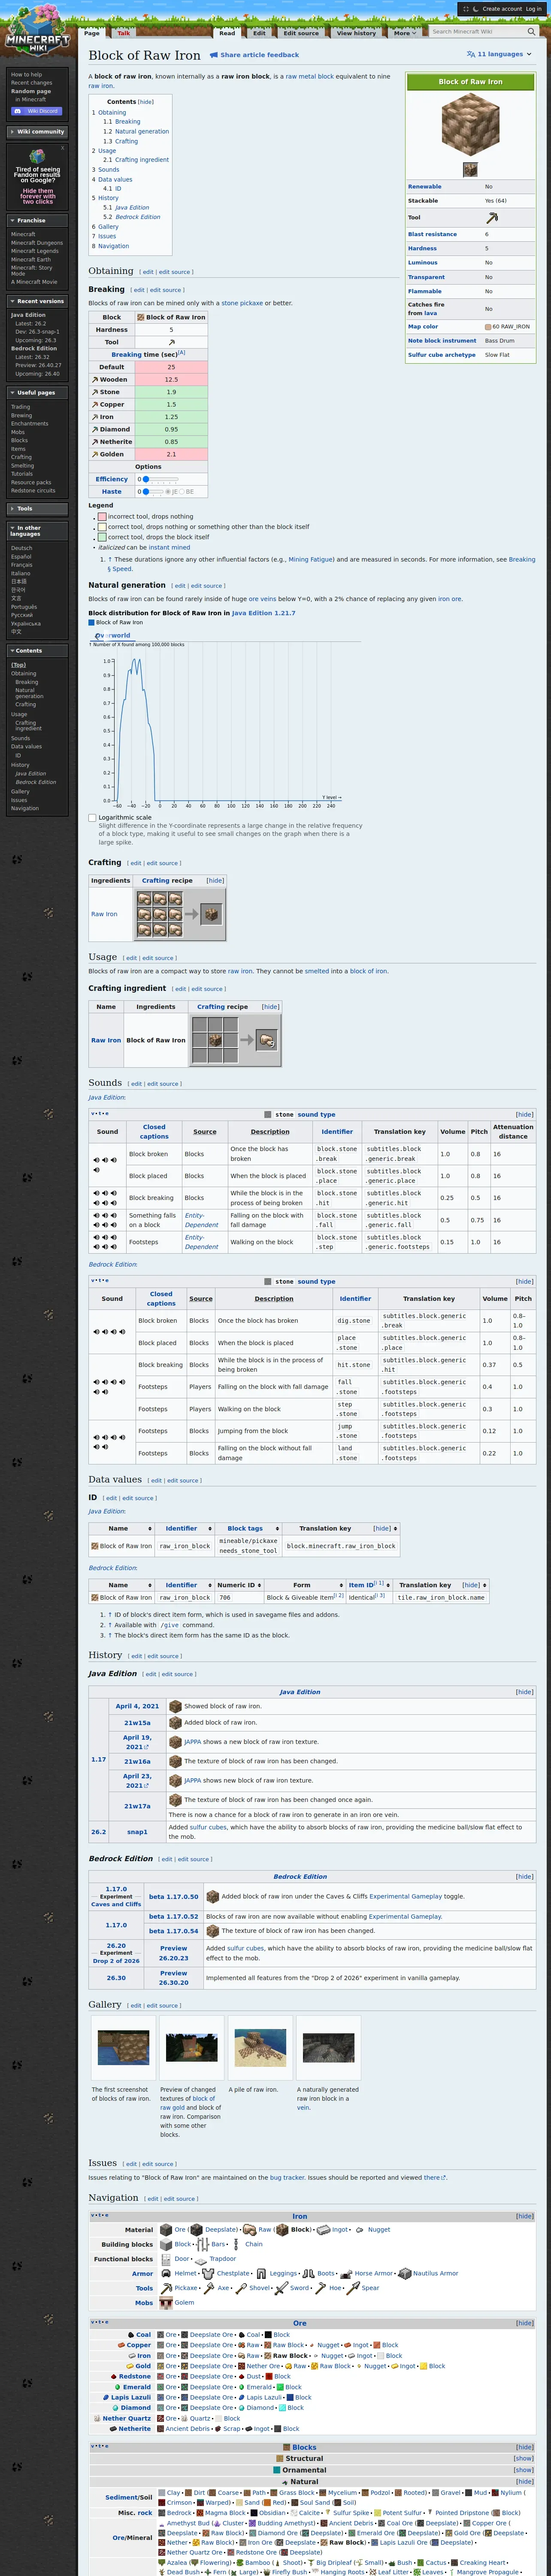The height and width of the screenshot is (2576, 551).
Task: Hide the Iron navigation box
Action: click(524, 2216)
